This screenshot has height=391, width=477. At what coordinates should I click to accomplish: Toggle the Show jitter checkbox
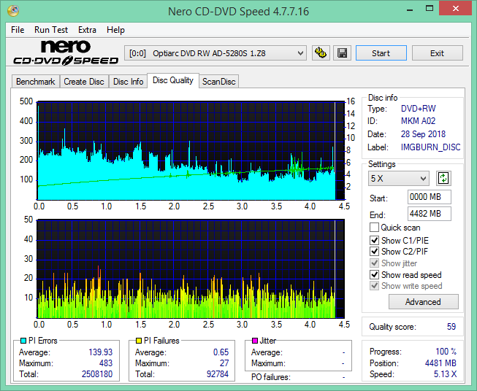[374, 263]
